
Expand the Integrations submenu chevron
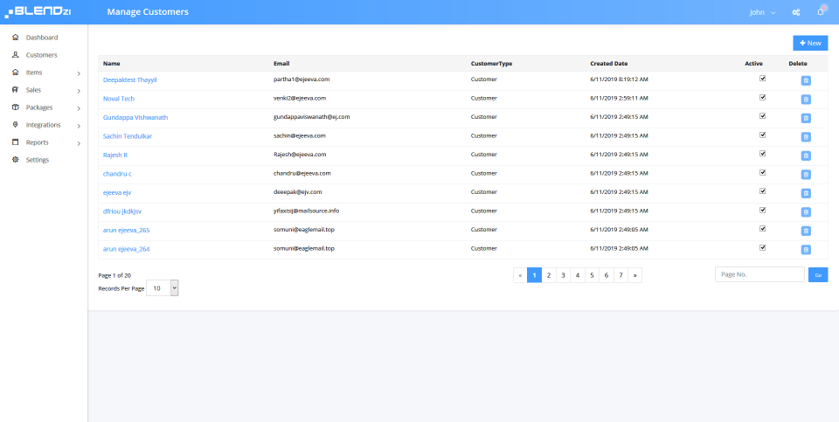point(79,126)
